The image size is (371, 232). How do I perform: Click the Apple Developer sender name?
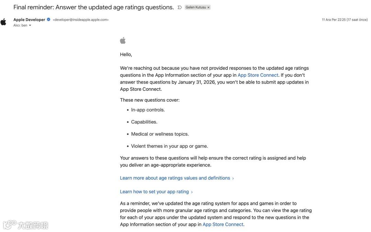[29, 20]
